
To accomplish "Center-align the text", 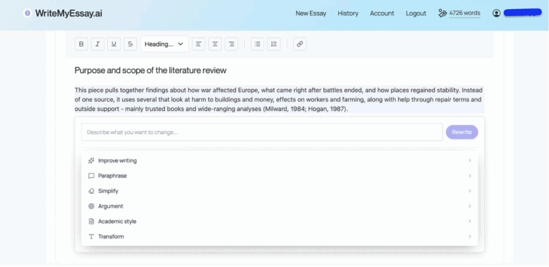I will point(215,44).
